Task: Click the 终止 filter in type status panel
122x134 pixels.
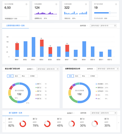Action: 83,76
